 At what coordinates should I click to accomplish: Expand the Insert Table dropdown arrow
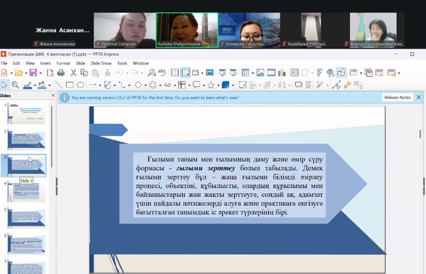pos(253,73)
